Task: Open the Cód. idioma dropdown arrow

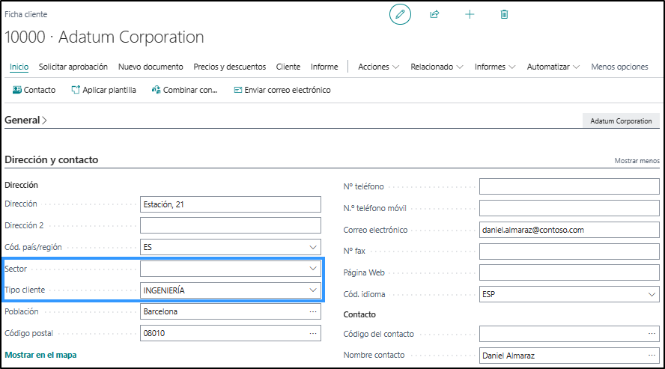Action: tap(652, 294)
